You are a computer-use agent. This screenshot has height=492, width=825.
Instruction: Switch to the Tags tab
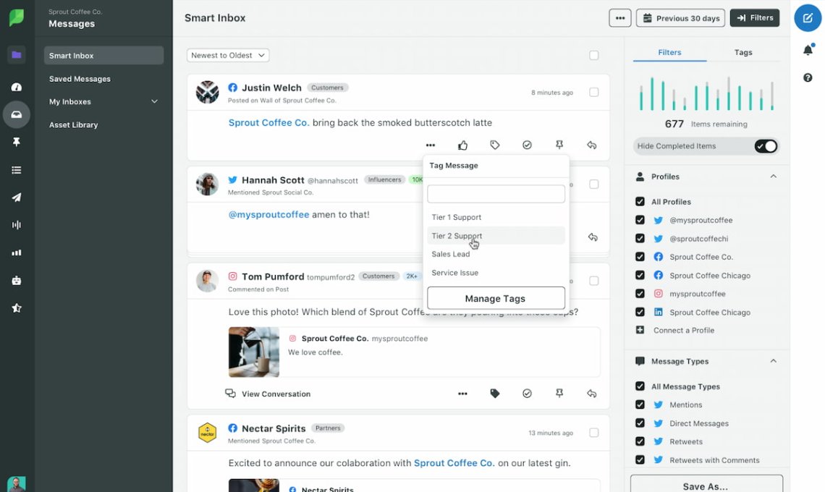pyautogui.click(x=743, y=52)
